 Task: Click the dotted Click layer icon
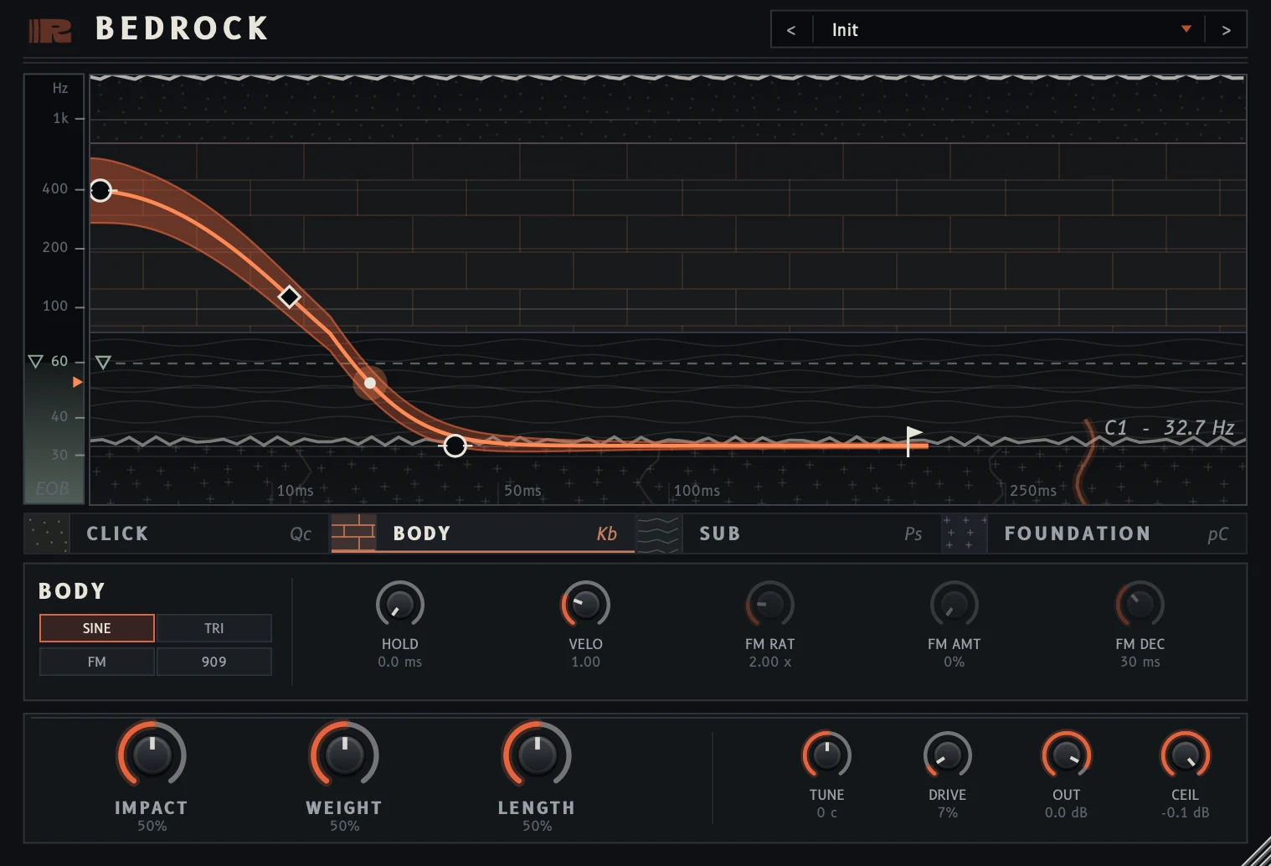(x=47, y=534)
